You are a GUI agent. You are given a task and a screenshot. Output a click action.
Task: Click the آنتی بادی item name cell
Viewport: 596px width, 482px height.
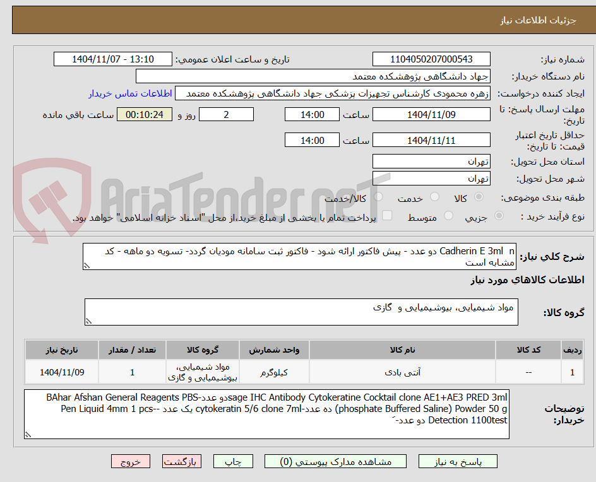pos(402,372)
